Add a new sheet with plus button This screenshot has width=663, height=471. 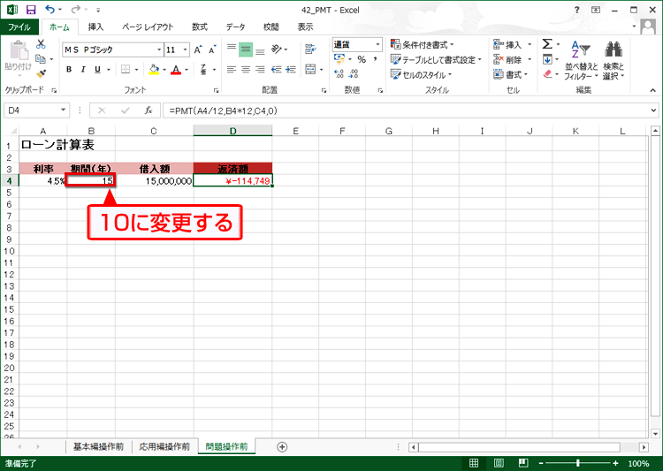click(282, 447)
